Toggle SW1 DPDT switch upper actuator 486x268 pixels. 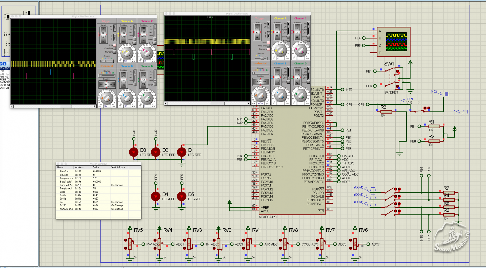[x=397, y=71]
